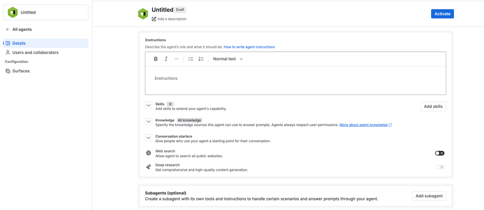This screenshot has width=484, height=210.
Task: Toggle the Deep research switch
Action: click(439, 167)
